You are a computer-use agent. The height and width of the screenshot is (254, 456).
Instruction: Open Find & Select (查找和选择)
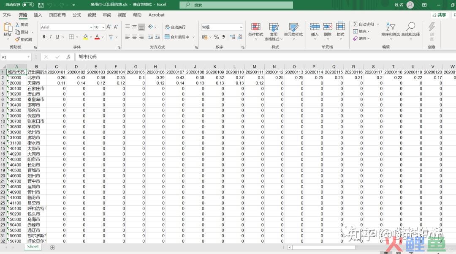[410, 30]
